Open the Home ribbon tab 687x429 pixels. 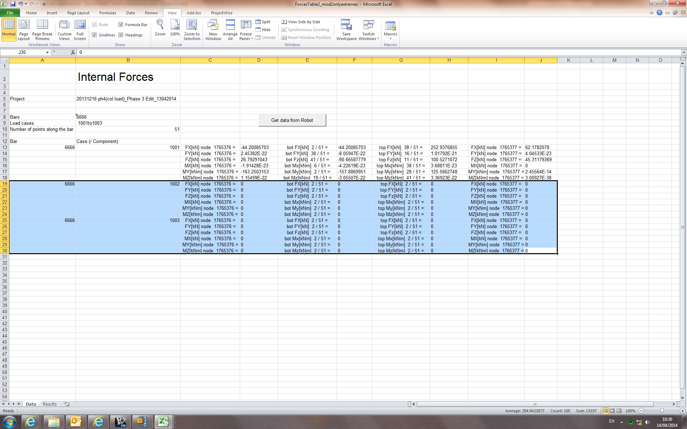(31, 13)
